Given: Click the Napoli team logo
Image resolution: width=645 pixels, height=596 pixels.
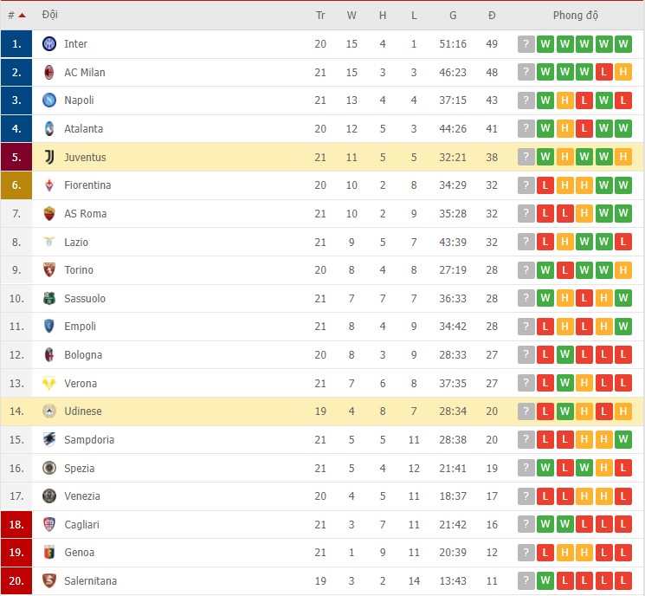Looking at the screenshot, I should pos(49,100).
